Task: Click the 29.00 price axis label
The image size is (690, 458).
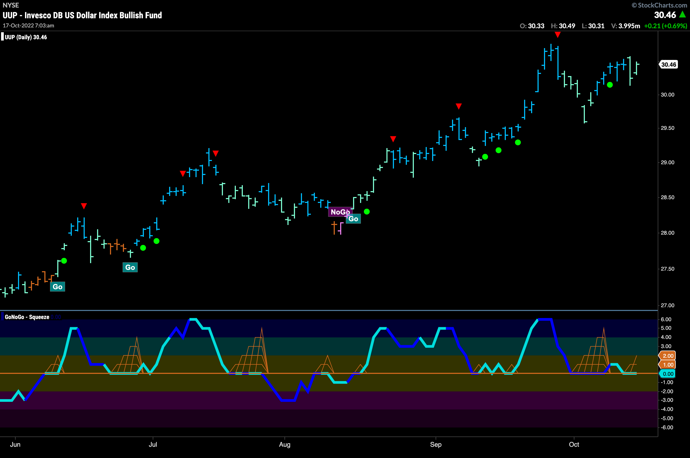Action: tap(667, 162)
